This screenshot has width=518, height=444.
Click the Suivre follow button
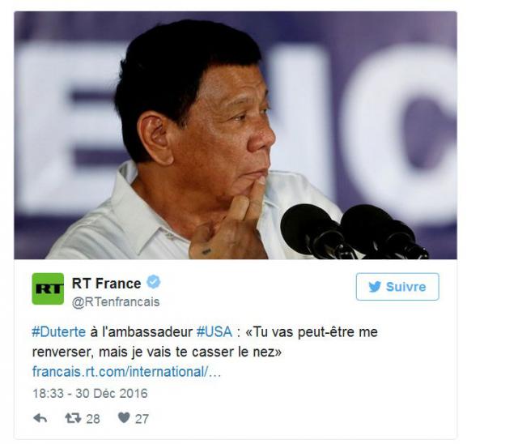pyautogui.click(x=397, y=287)
